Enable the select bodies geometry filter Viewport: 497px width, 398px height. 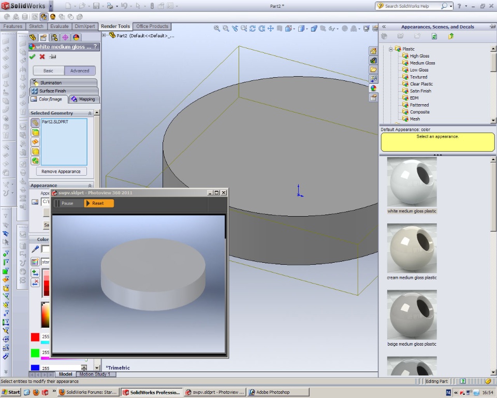coord(35,151)
